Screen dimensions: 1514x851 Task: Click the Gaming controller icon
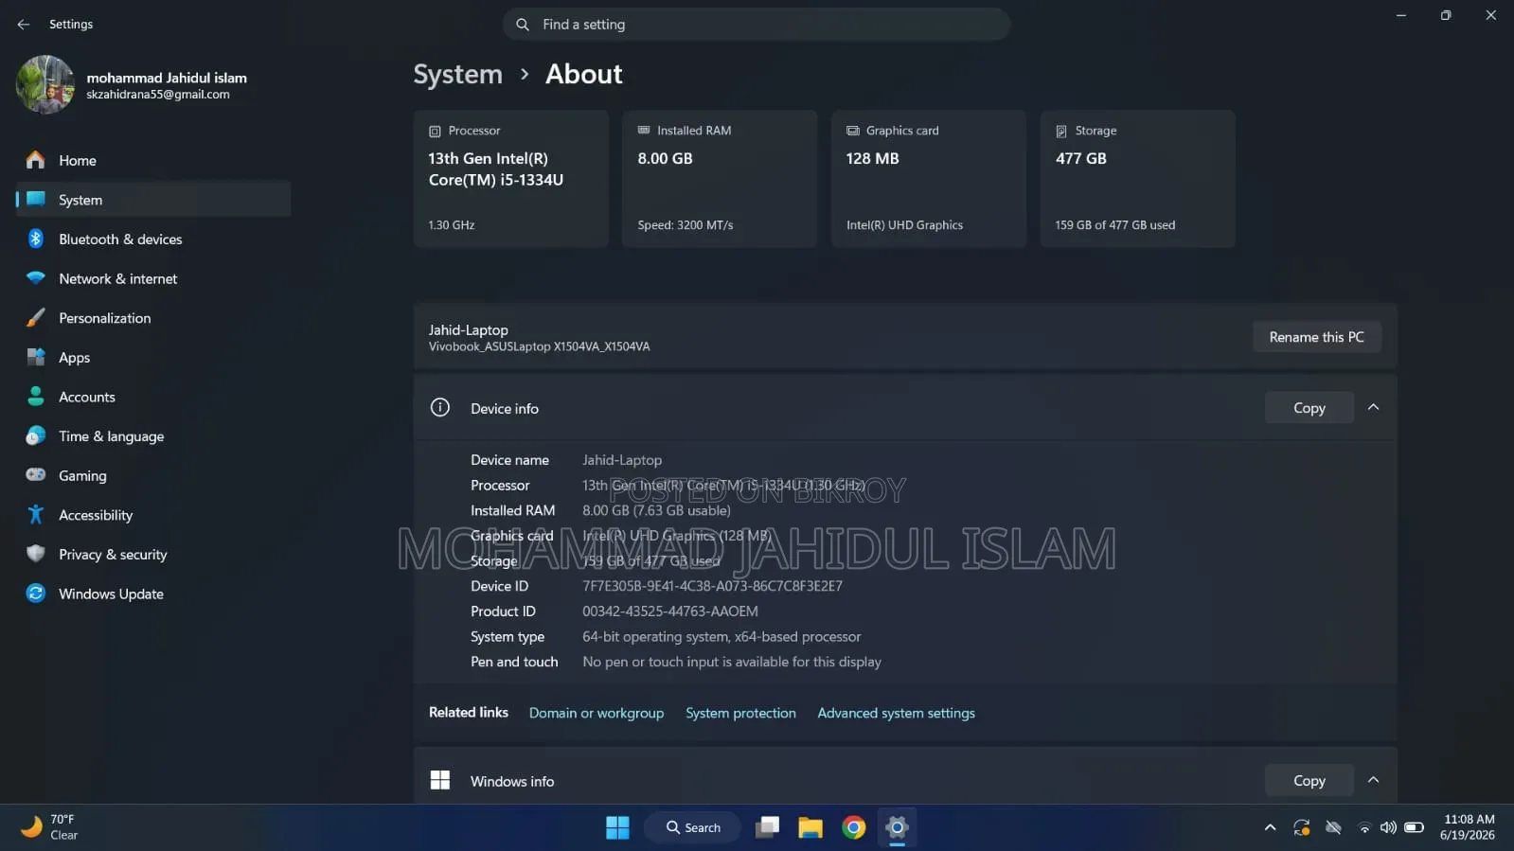[x=36, y=475]
